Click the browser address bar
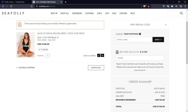 click(x=88, y=6)
